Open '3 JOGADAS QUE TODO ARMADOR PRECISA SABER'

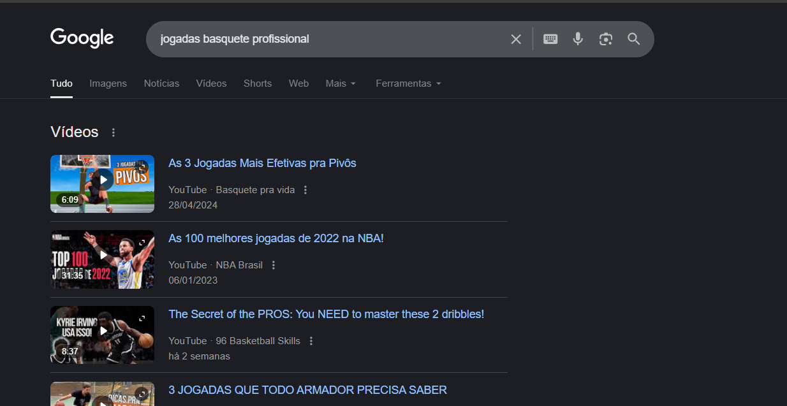click(307, 389)
